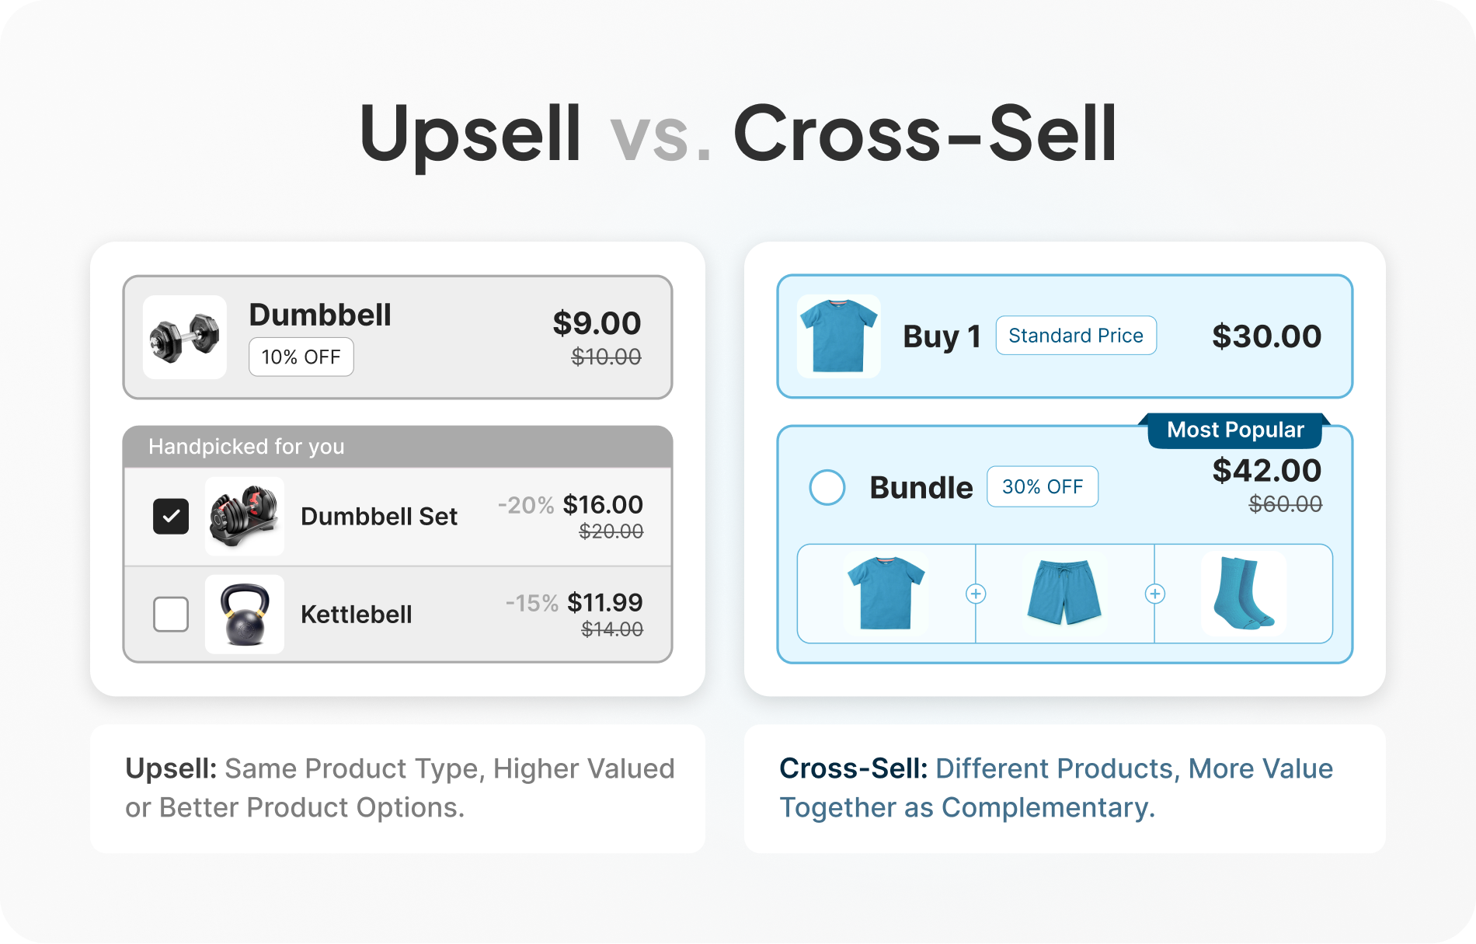The height and width of the screenshot is (944, 1476).
Task: Select the Buy 1 option card price $30.00
Action: (1266, 336)
